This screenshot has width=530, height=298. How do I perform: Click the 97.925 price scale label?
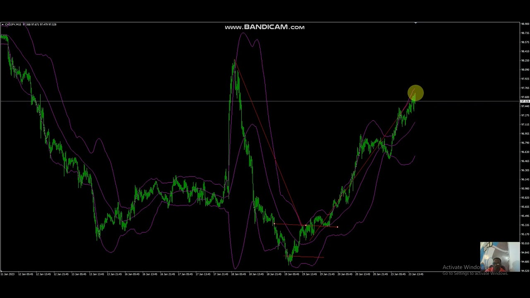[525, 79]
